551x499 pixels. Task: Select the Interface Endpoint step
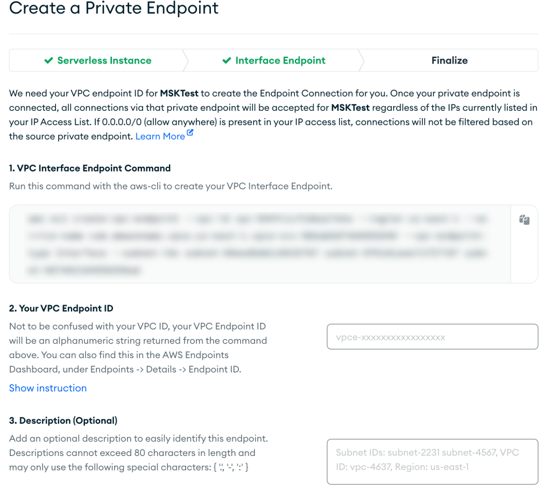tap(280, 60)
